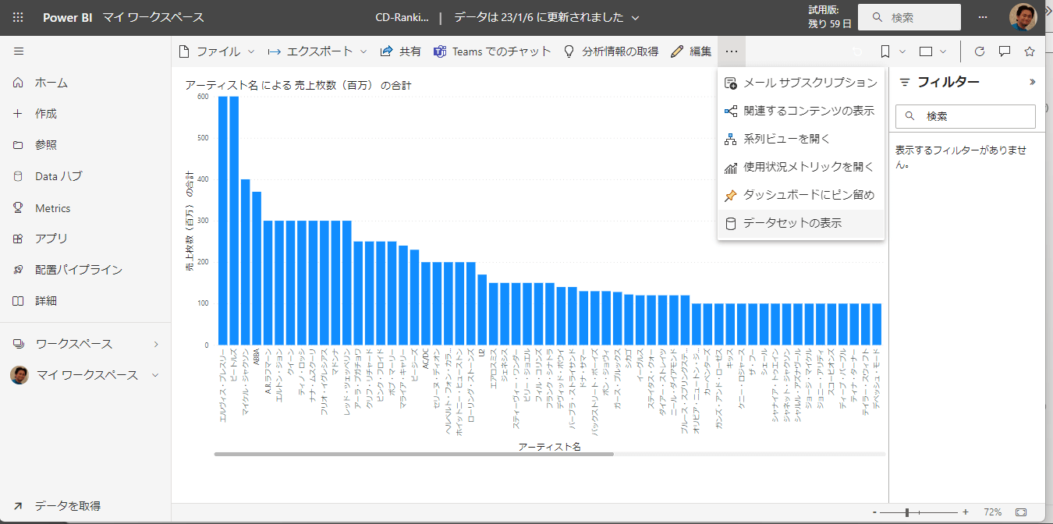Open Metrics in the left navigation
This screenshot has width=1053, height=524.
pos(52,208)
